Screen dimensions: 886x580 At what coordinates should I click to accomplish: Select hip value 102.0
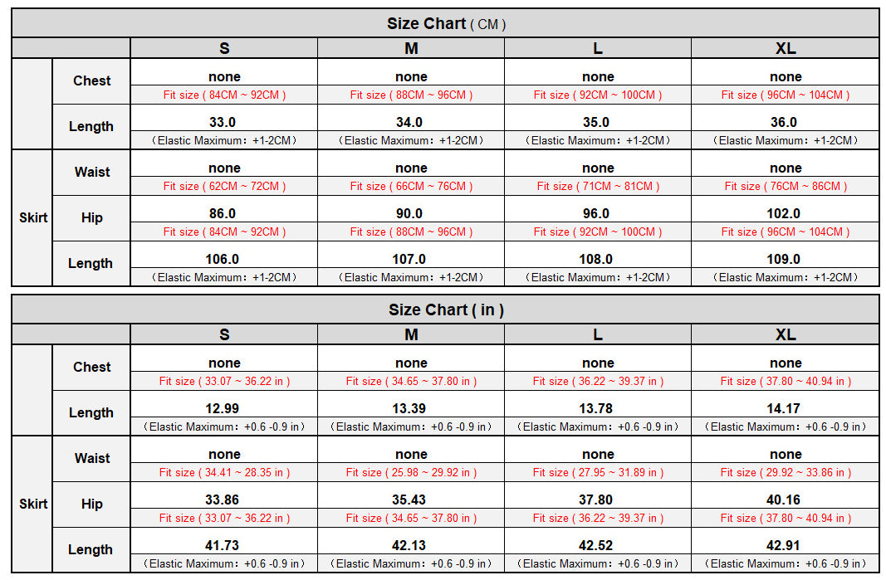(x=784, y=213)
